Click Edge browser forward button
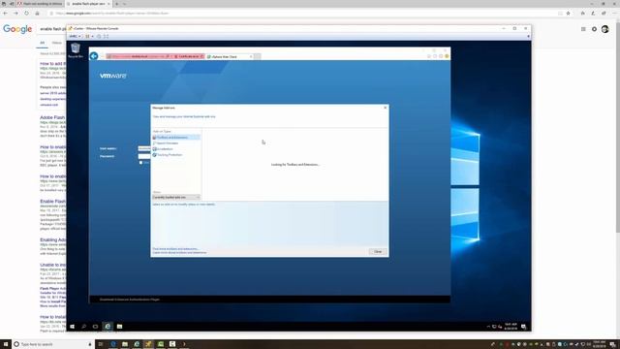This screenshot has height=349, width=620. click(15, 13)
